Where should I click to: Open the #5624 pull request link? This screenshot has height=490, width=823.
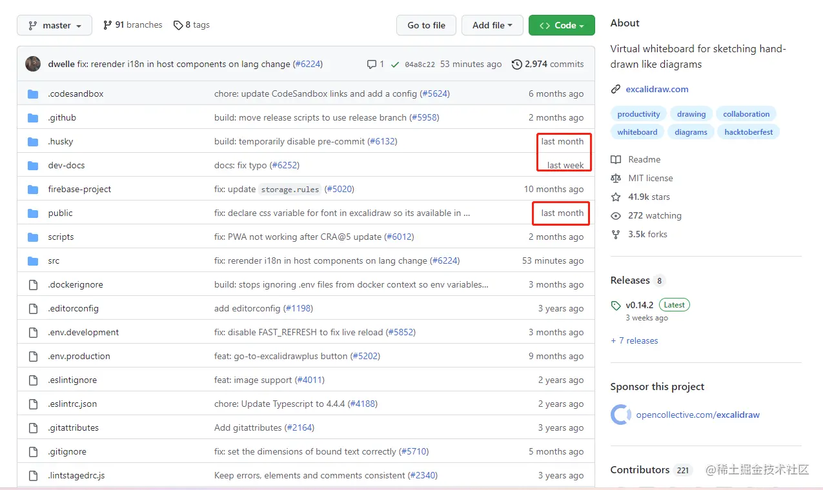click(x=434, y=93)
